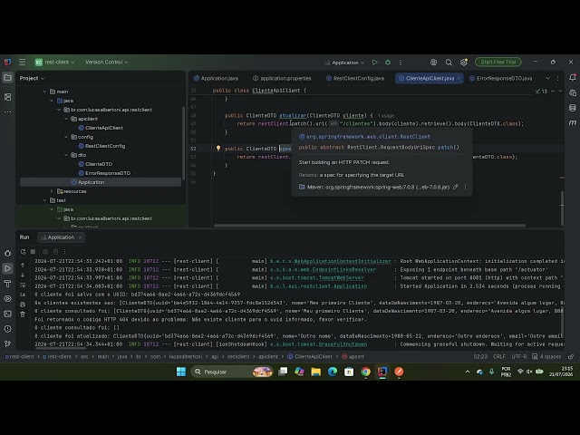The width and height of the screenshot is (580, 435).
Task: Print the console output
Action: (x=23, y=304)
